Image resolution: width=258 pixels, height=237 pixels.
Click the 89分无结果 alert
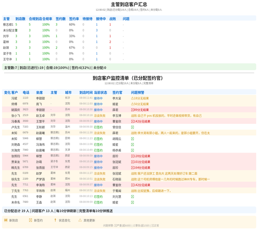coord(140,110)
